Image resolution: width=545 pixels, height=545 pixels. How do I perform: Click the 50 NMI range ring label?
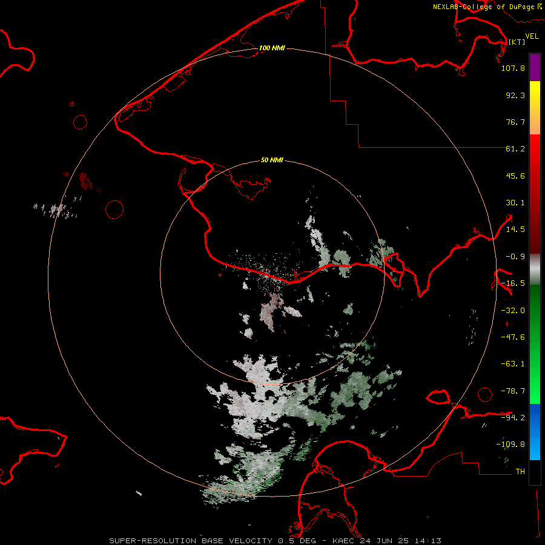(x=272, y=160)
